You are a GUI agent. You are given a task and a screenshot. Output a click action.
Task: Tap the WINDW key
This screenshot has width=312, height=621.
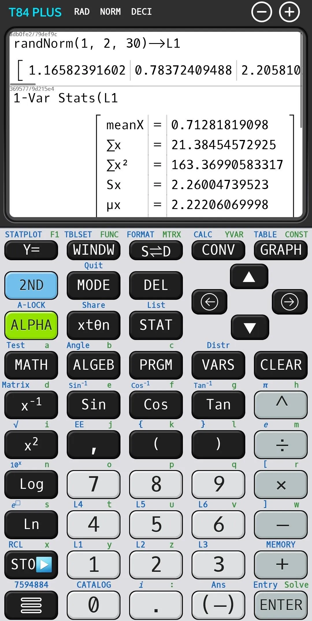(x=94, y=251)
